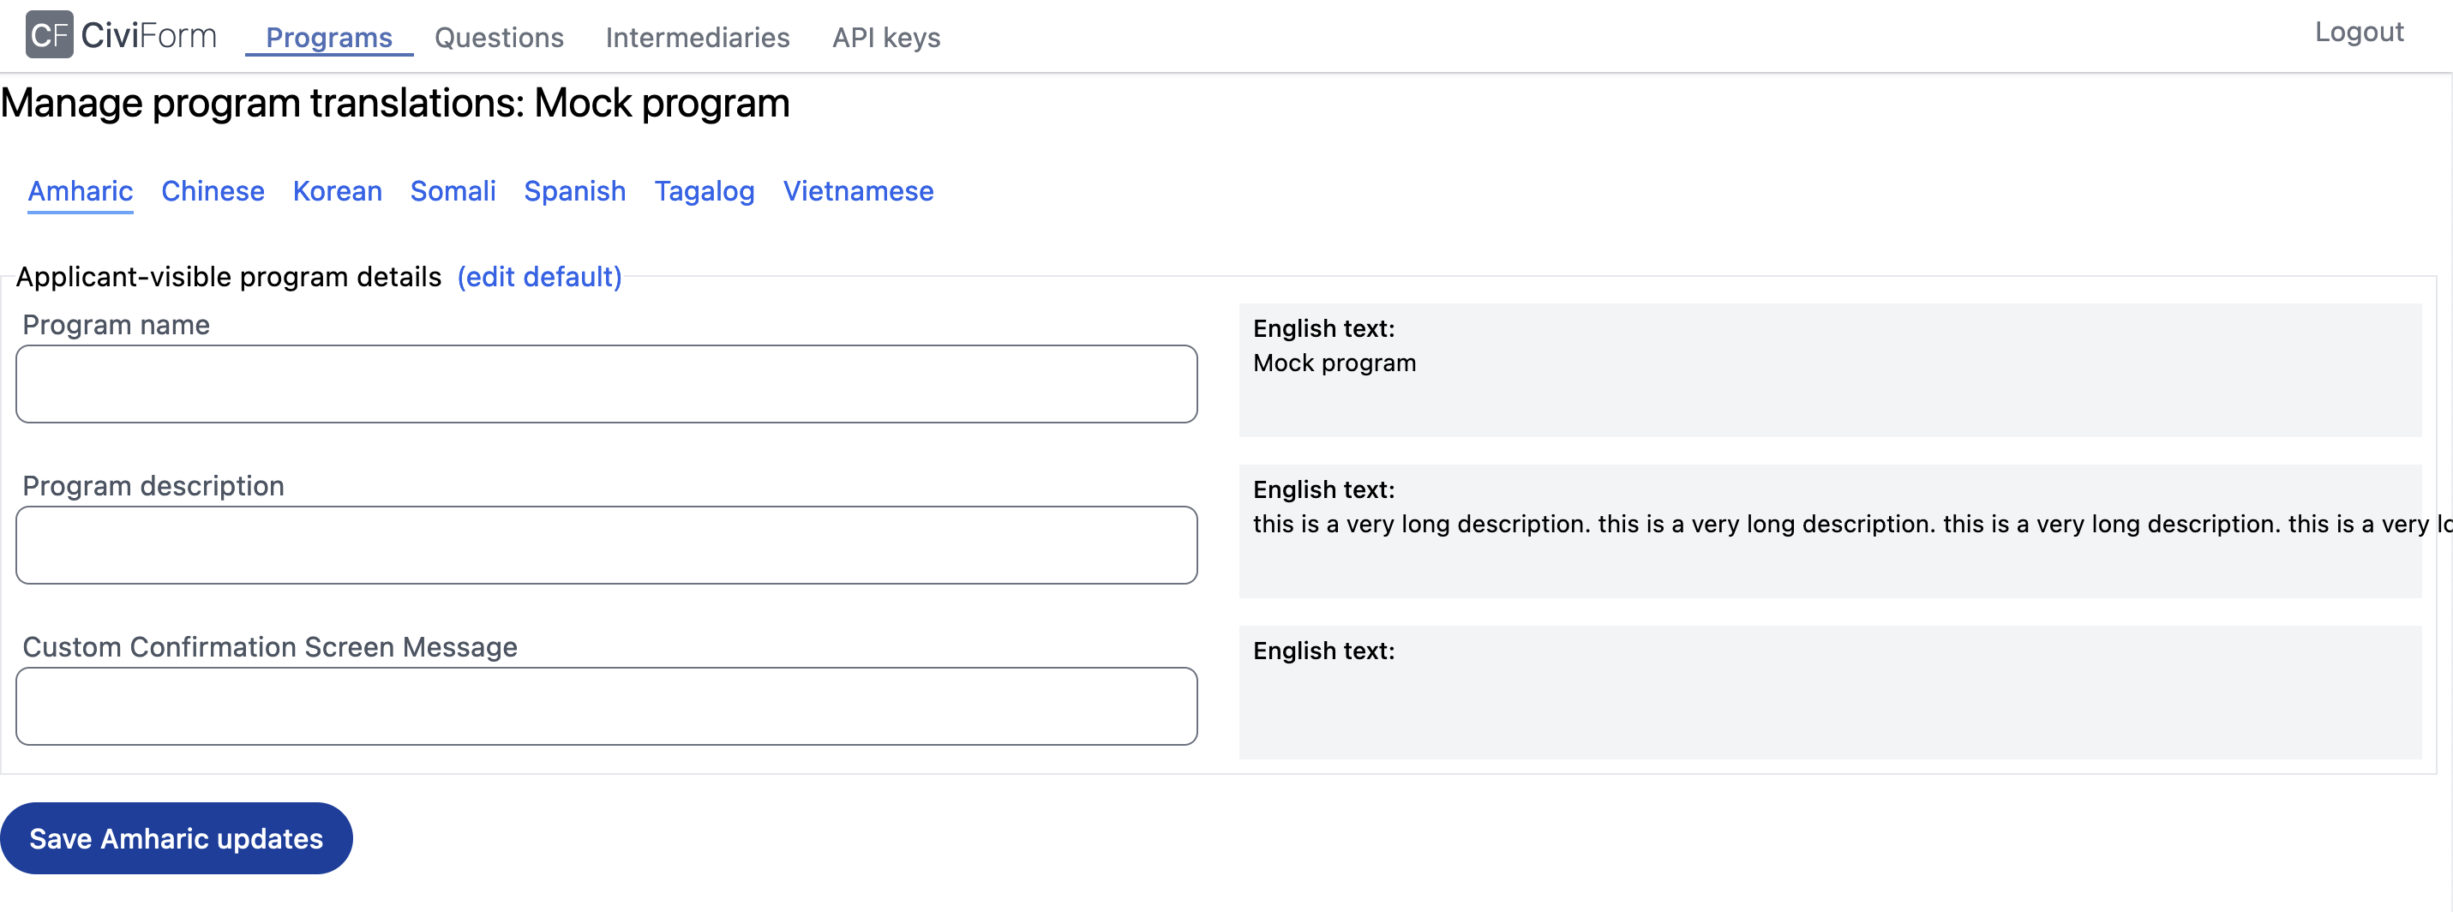Switch to the Questions tab
The height and width of the screenshot is (912, 2453).
click(498, 37)
